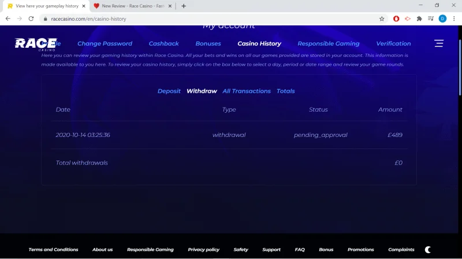Click the Date column header
This screenshot has width=462, height=259.
pos(63,109)
